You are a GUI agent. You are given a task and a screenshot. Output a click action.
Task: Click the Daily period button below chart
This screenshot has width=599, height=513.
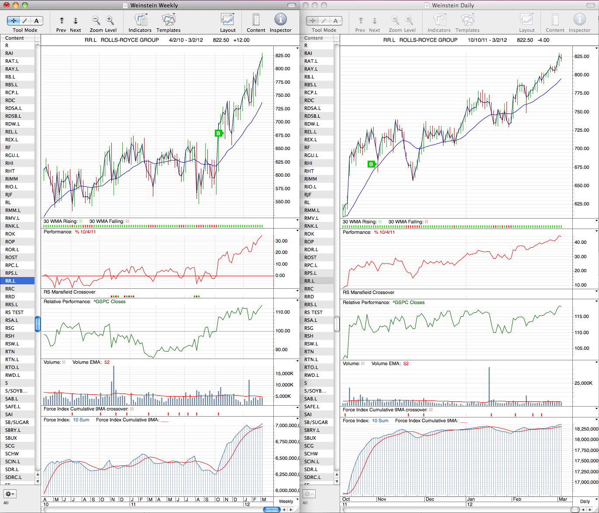(585, 501)
